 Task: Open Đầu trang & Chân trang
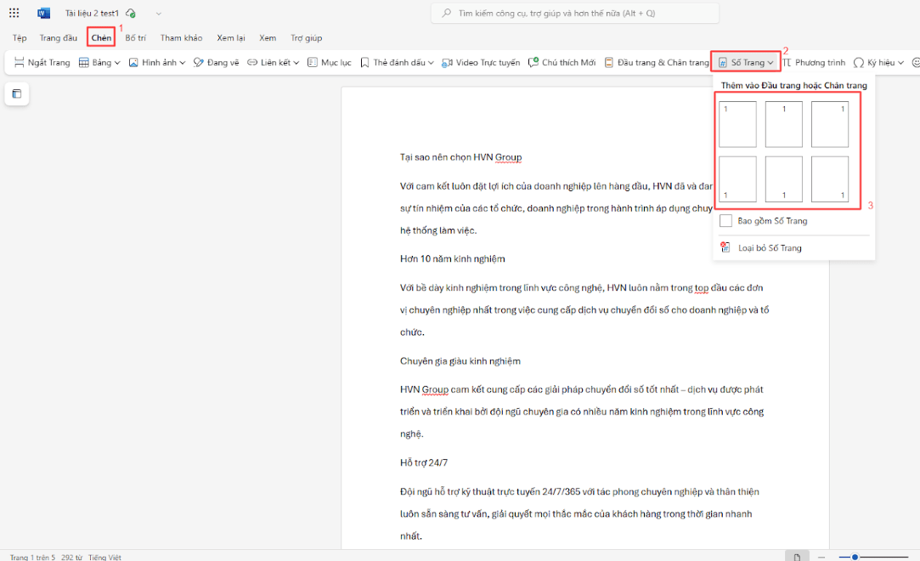[656, 62]
